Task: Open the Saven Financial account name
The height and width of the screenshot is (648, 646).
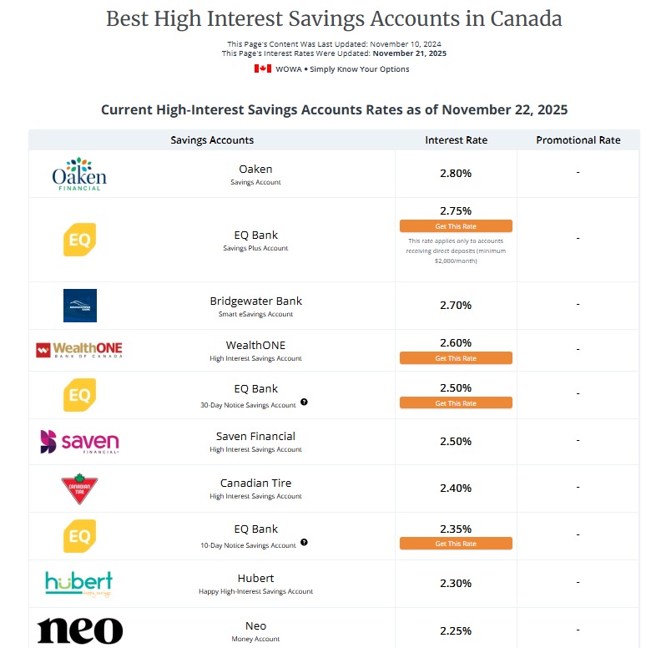Action: pos(255,436)
